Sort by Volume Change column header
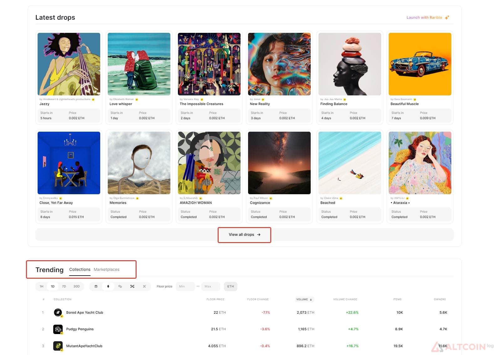The image size is (498, 355). pos(345,300)
